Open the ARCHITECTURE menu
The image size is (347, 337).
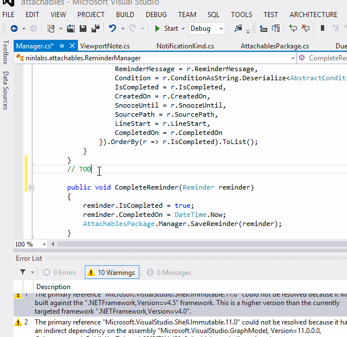313,15
